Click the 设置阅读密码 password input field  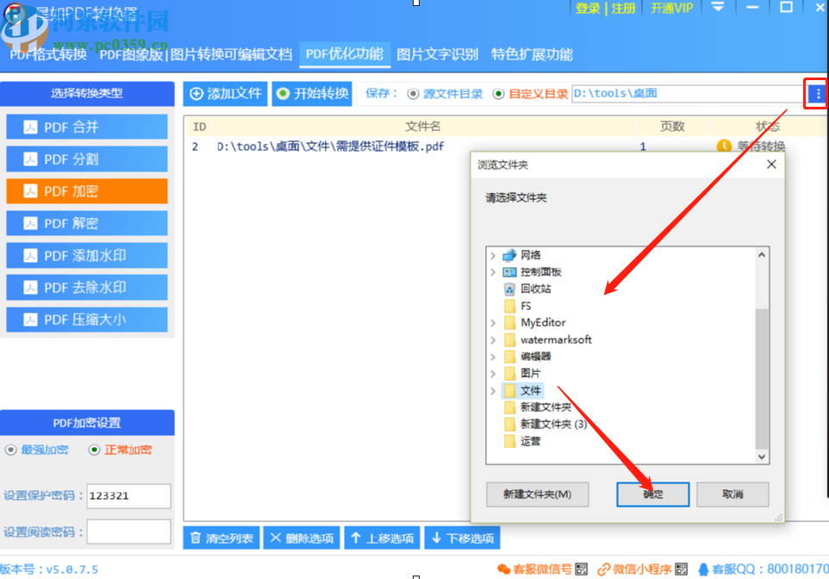pos(128,532)
